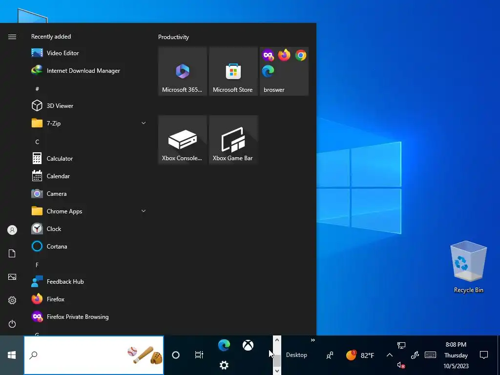Click the Recently added heading
This screenshot has width=500, height=375.
click(x=51, y=36)
